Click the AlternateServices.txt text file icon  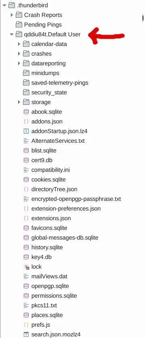[26, 141]
